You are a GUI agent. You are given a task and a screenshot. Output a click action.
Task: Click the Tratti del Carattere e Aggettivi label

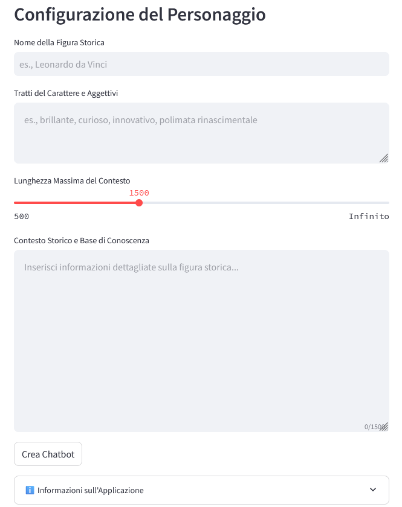pos(66,93)
